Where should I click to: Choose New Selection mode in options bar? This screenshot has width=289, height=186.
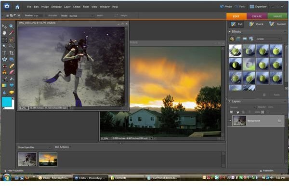coord(8,16)
